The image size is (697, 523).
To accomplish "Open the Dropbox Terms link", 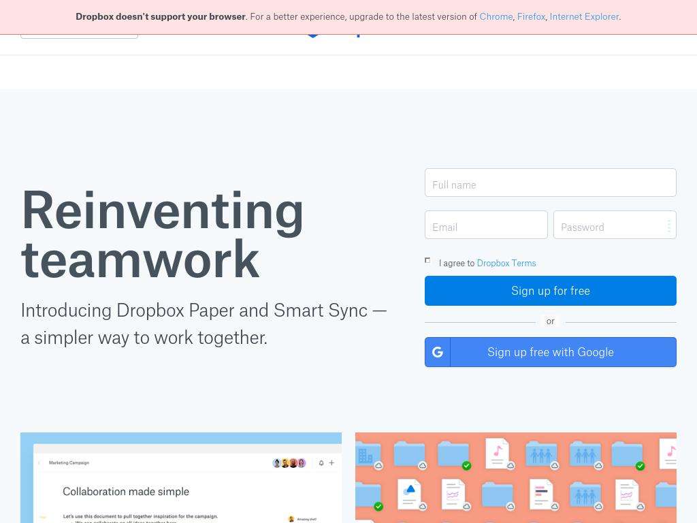I will click(x=506, y=264).
